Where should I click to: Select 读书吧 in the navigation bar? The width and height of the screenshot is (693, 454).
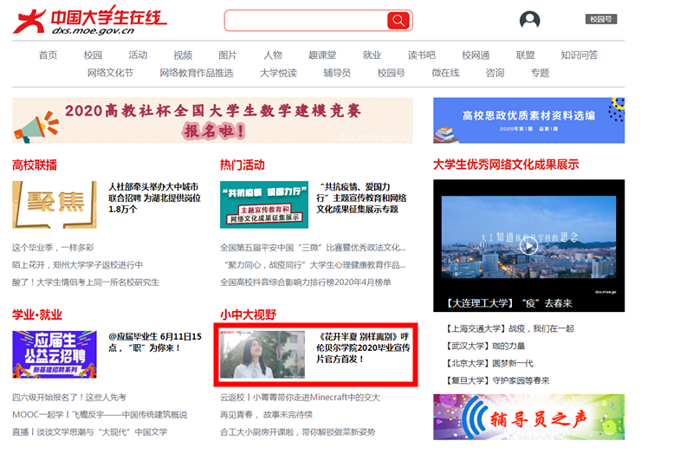422,55
